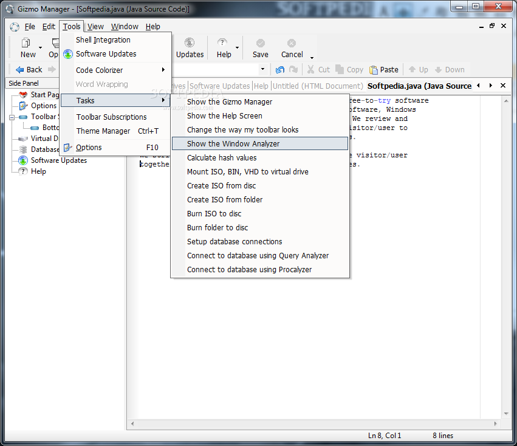Open the Edit menu
517x446 pixels.
tap(49, 27)
